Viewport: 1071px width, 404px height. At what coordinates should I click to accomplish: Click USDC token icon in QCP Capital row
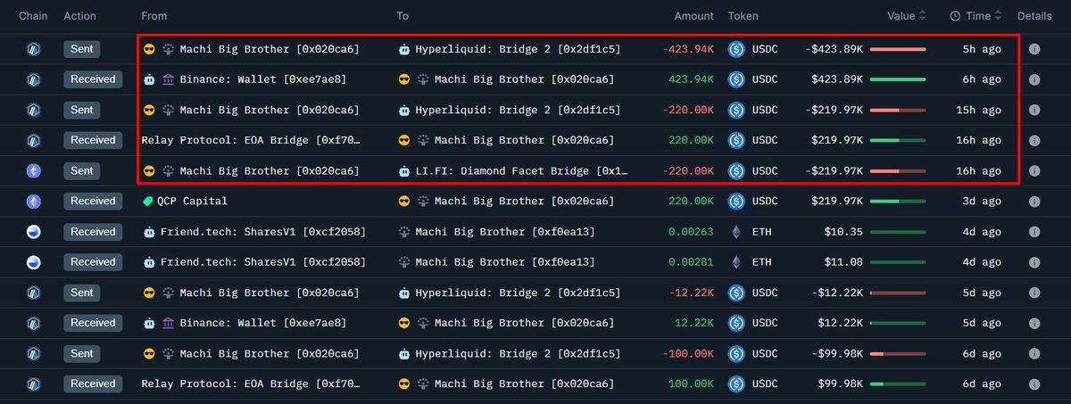pos(736,202)
